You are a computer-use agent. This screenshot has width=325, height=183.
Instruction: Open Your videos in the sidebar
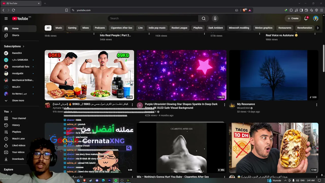click(x=19, y=152)
